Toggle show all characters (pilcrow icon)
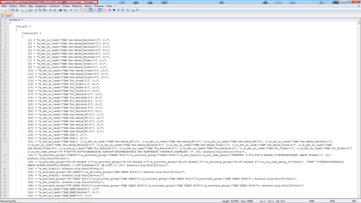The image size is (361, 203). click(95, 10)
